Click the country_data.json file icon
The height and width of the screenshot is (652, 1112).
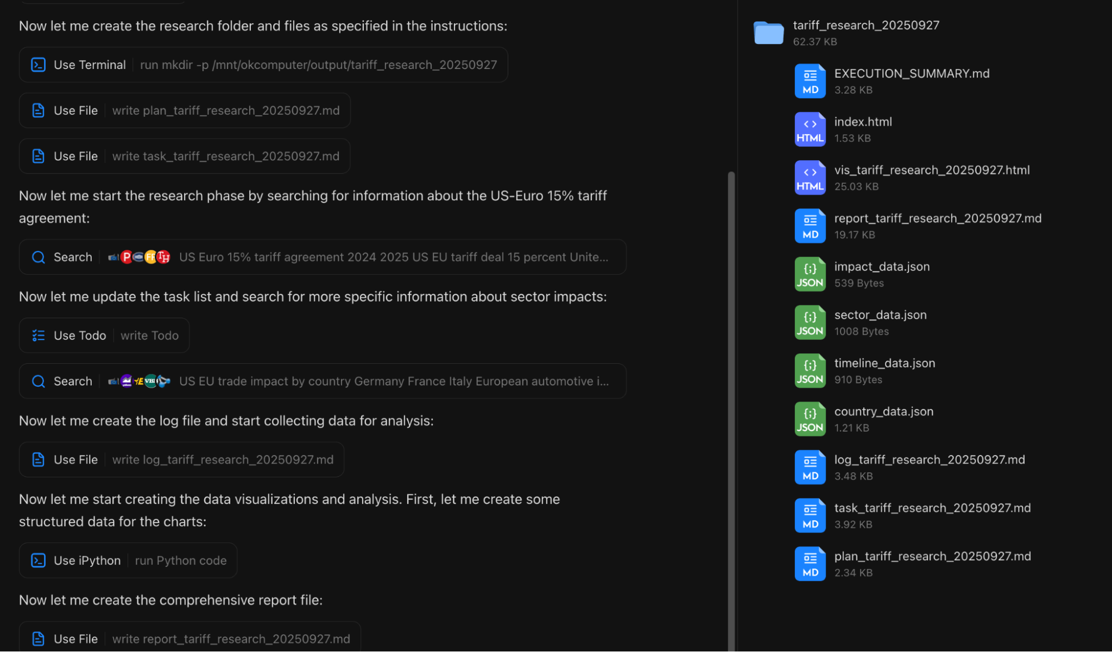click(x=810, y=419)
